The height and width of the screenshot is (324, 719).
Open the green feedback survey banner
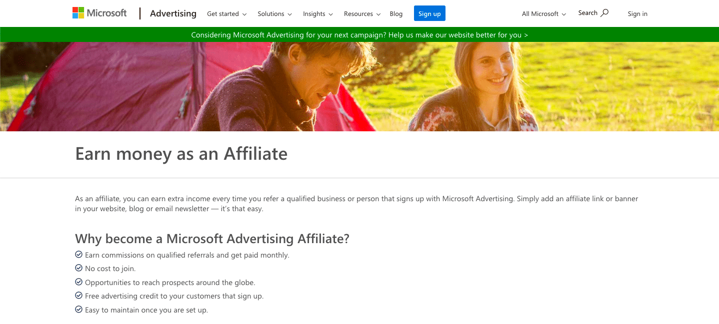pyautogui.click(x=359, y=35)
